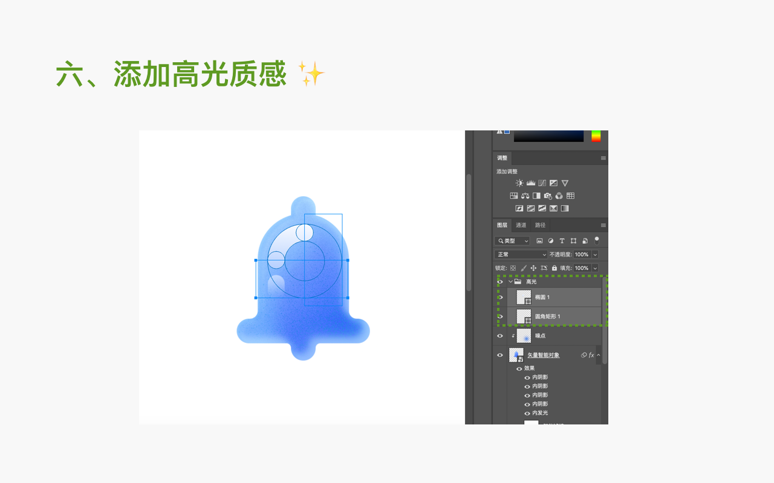Open the 填充 slider dropdown arrow

point(595,268)
